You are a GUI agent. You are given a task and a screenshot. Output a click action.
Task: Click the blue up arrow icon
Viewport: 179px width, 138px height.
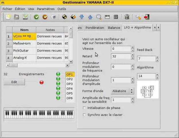[x=90, y=17]
